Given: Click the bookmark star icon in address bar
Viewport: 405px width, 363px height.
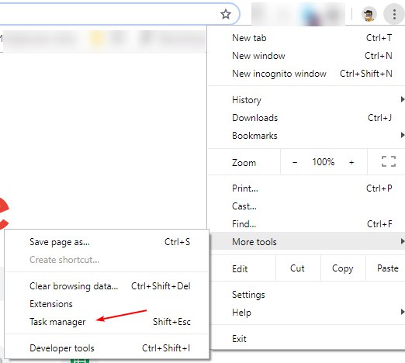Looking at the screenshot, I should [x=226, y=14].
